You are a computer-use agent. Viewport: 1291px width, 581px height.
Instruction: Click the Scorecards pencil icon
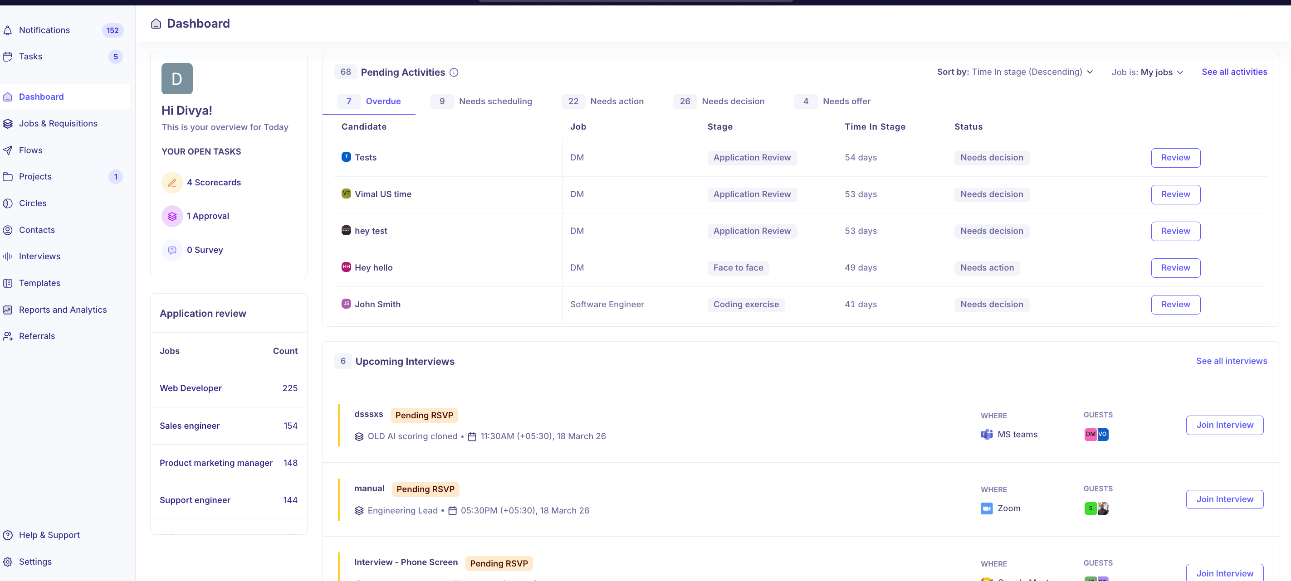(x=172, y=183)
